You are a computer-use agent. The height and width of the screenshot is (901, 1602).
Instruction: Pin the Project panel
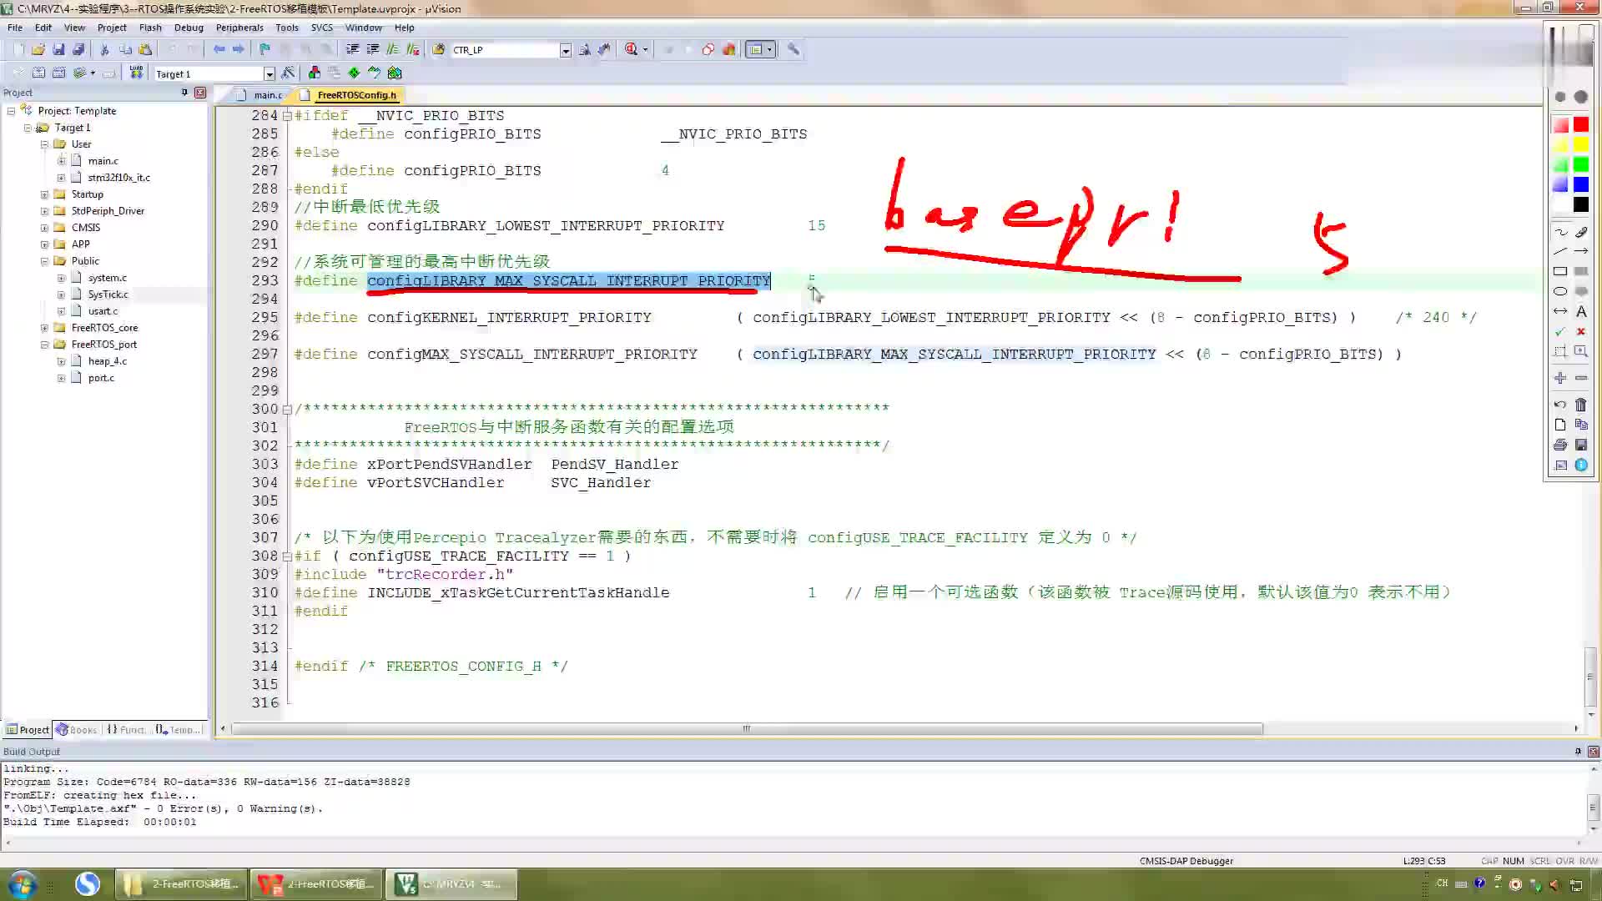184,93
